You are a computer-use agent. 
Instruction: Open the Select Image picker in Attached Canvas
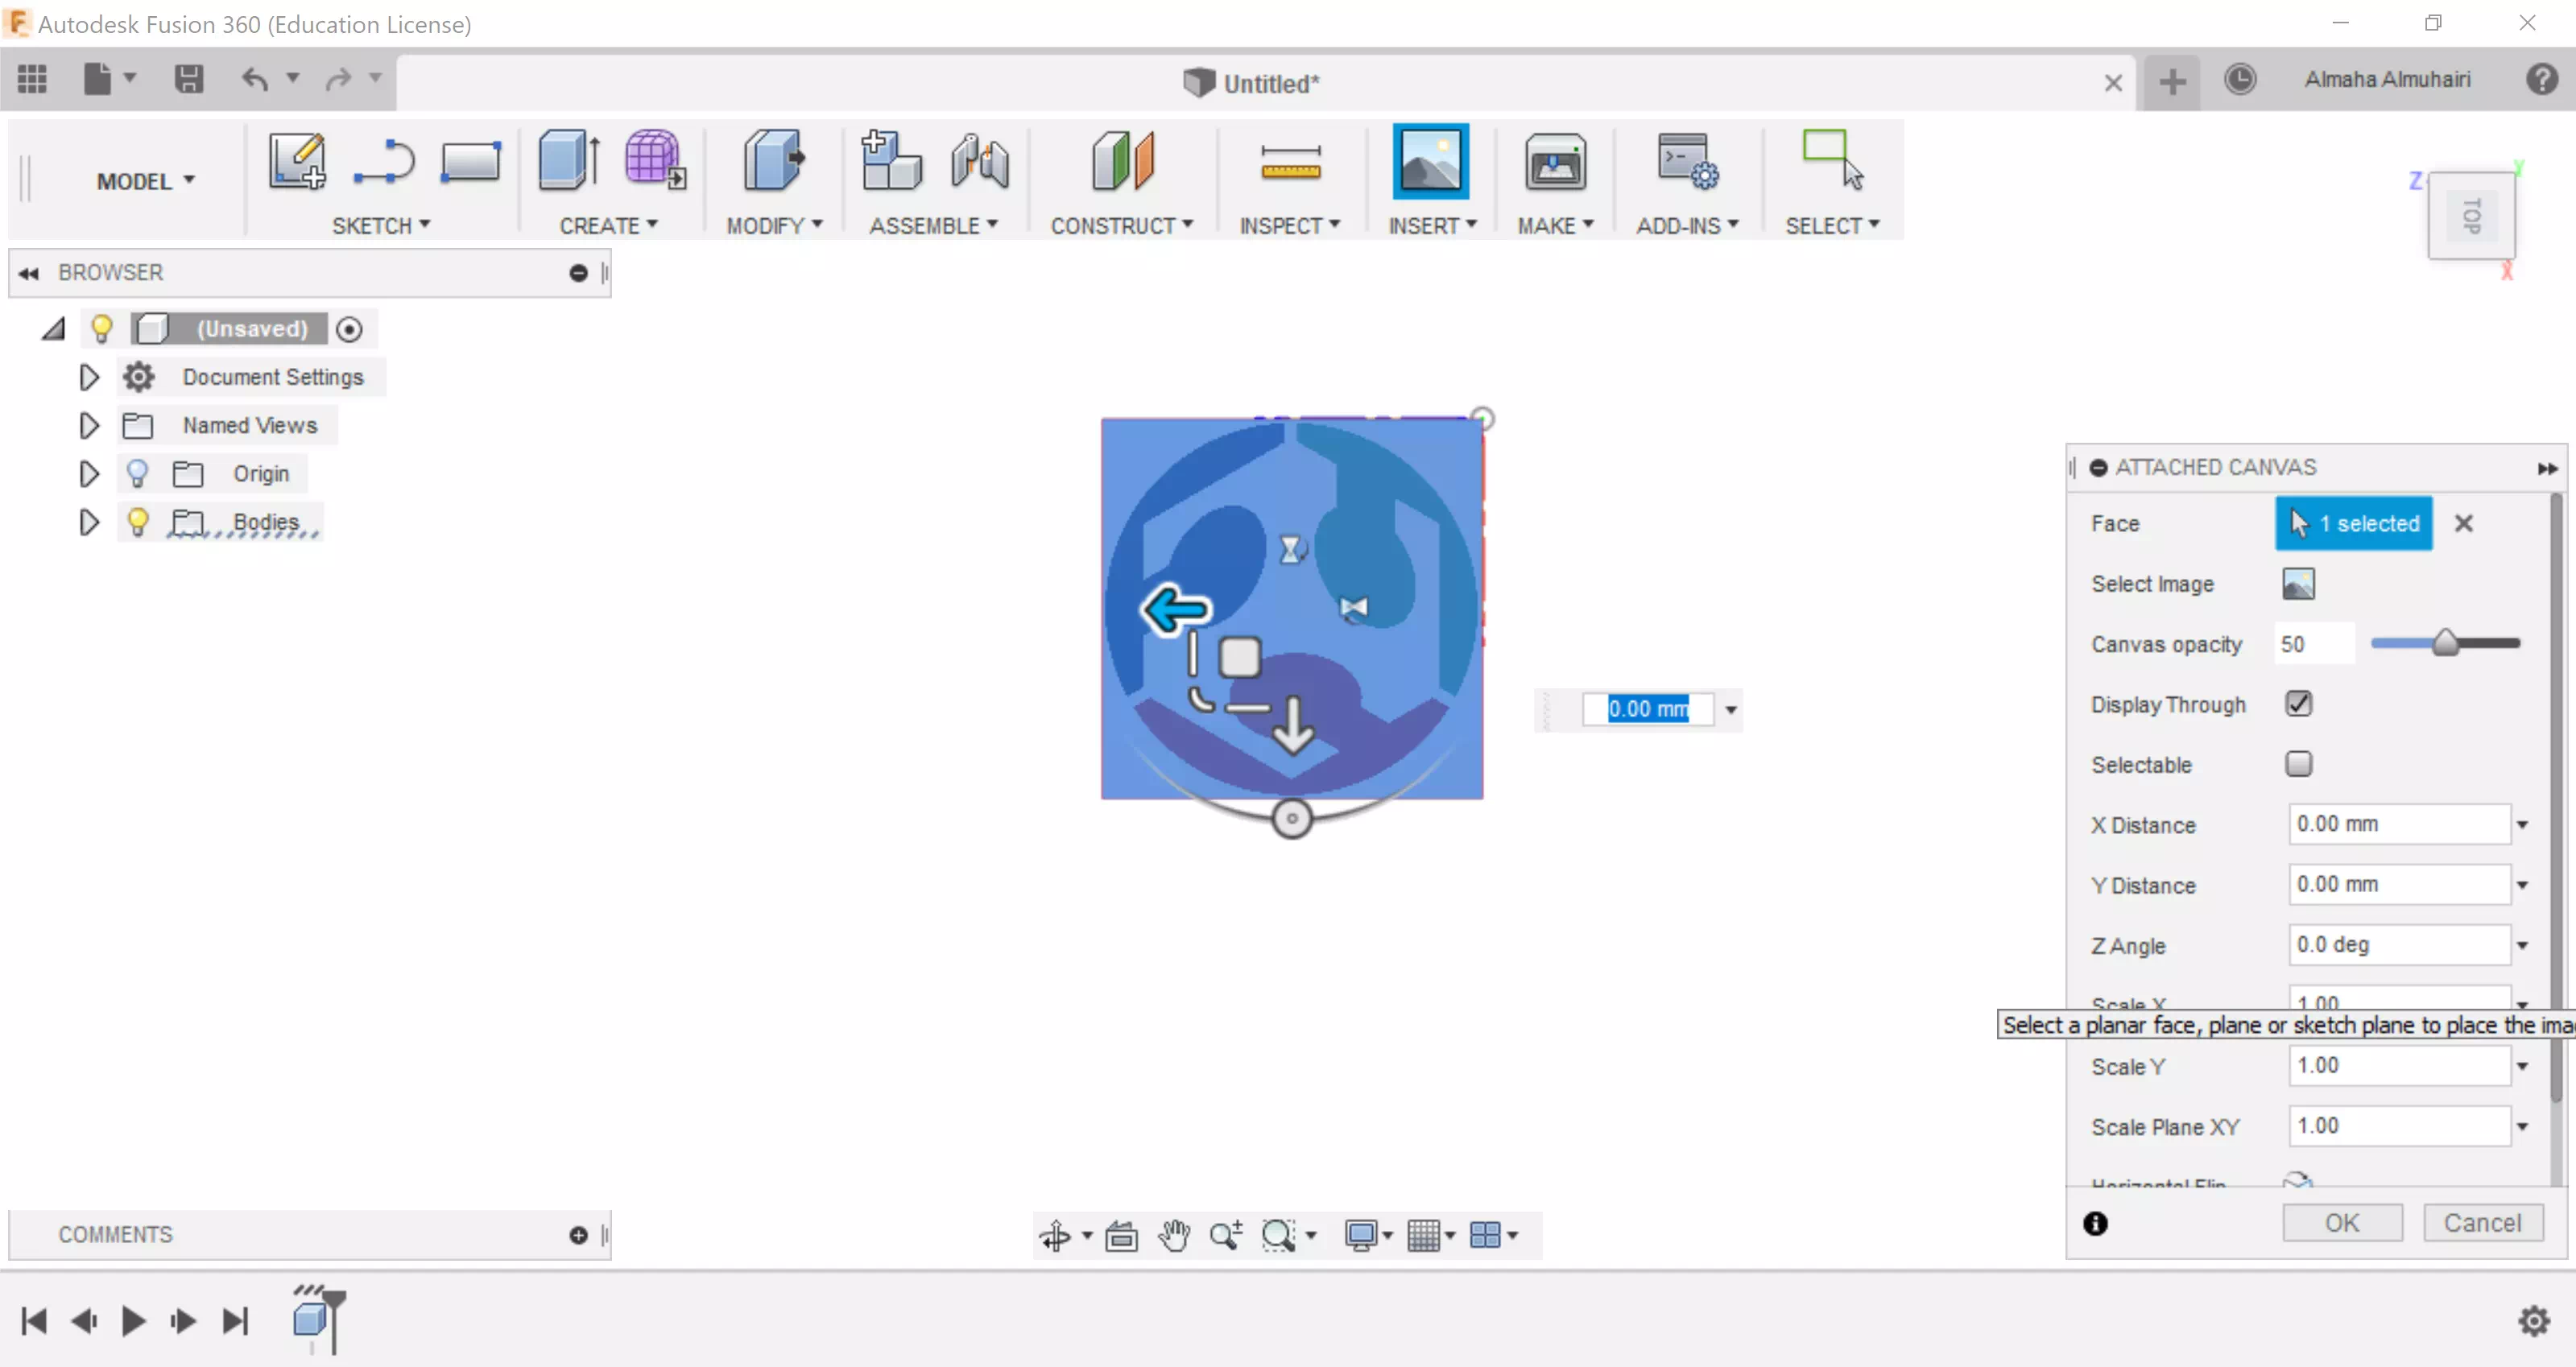tap(2298, 583)
